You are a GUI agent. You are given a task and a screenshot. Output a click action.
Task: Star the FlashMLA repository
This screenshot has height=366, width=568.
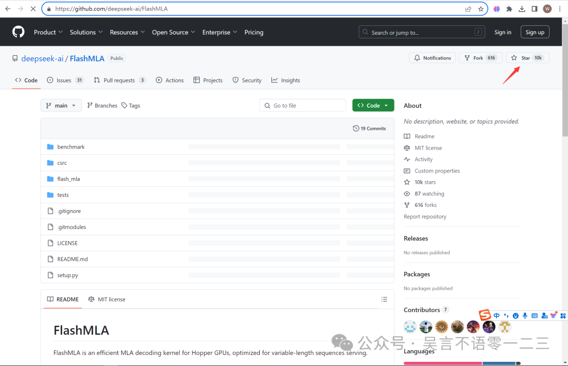click(x=528, y=58)
